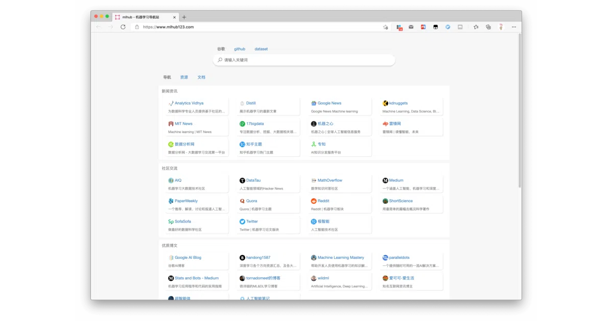The width and height of the screenshot is (613, 321).
Task: Open the Google News link
Action: tap(329, 103)
